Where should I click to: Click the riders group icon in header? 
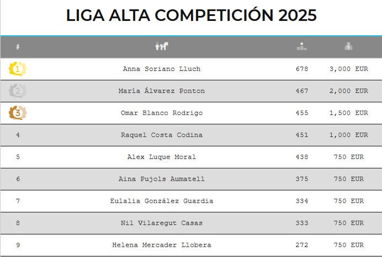[161, 47]
